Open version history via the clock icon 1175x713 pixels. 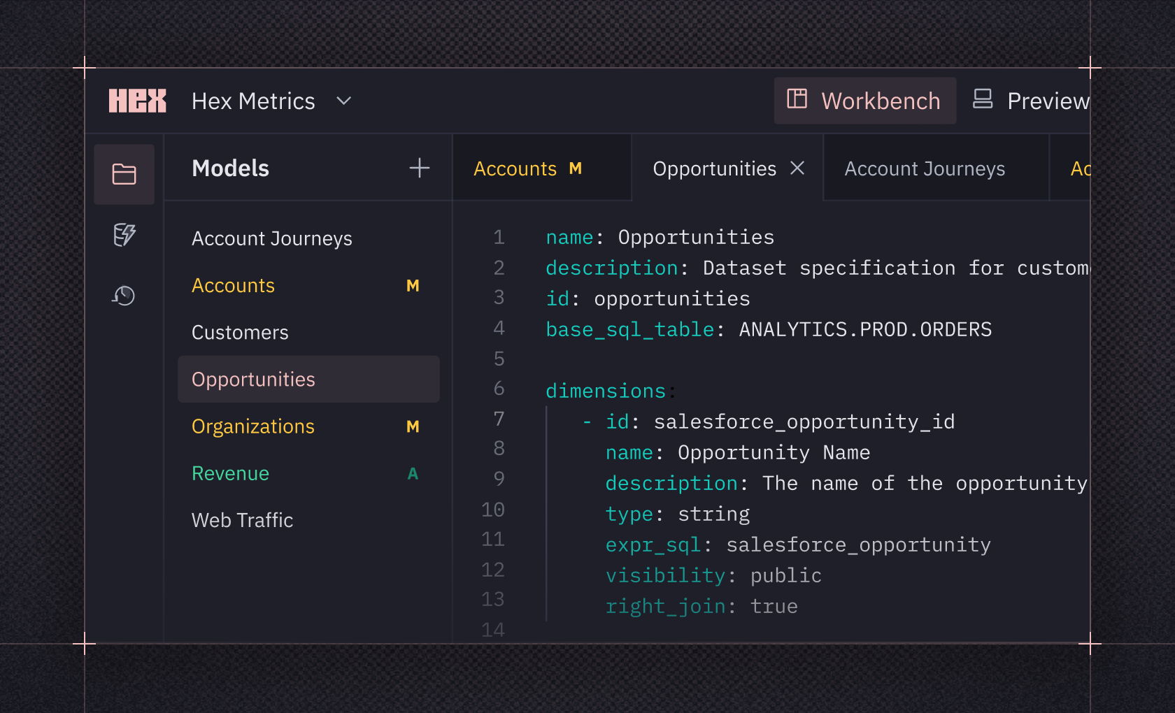(x=124, y=296)
